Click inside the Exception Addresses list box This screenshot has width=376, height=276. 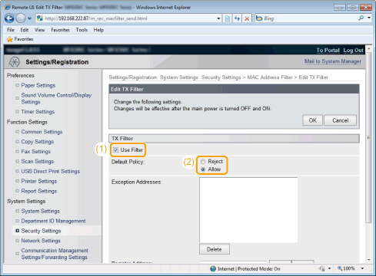(248, 210)
